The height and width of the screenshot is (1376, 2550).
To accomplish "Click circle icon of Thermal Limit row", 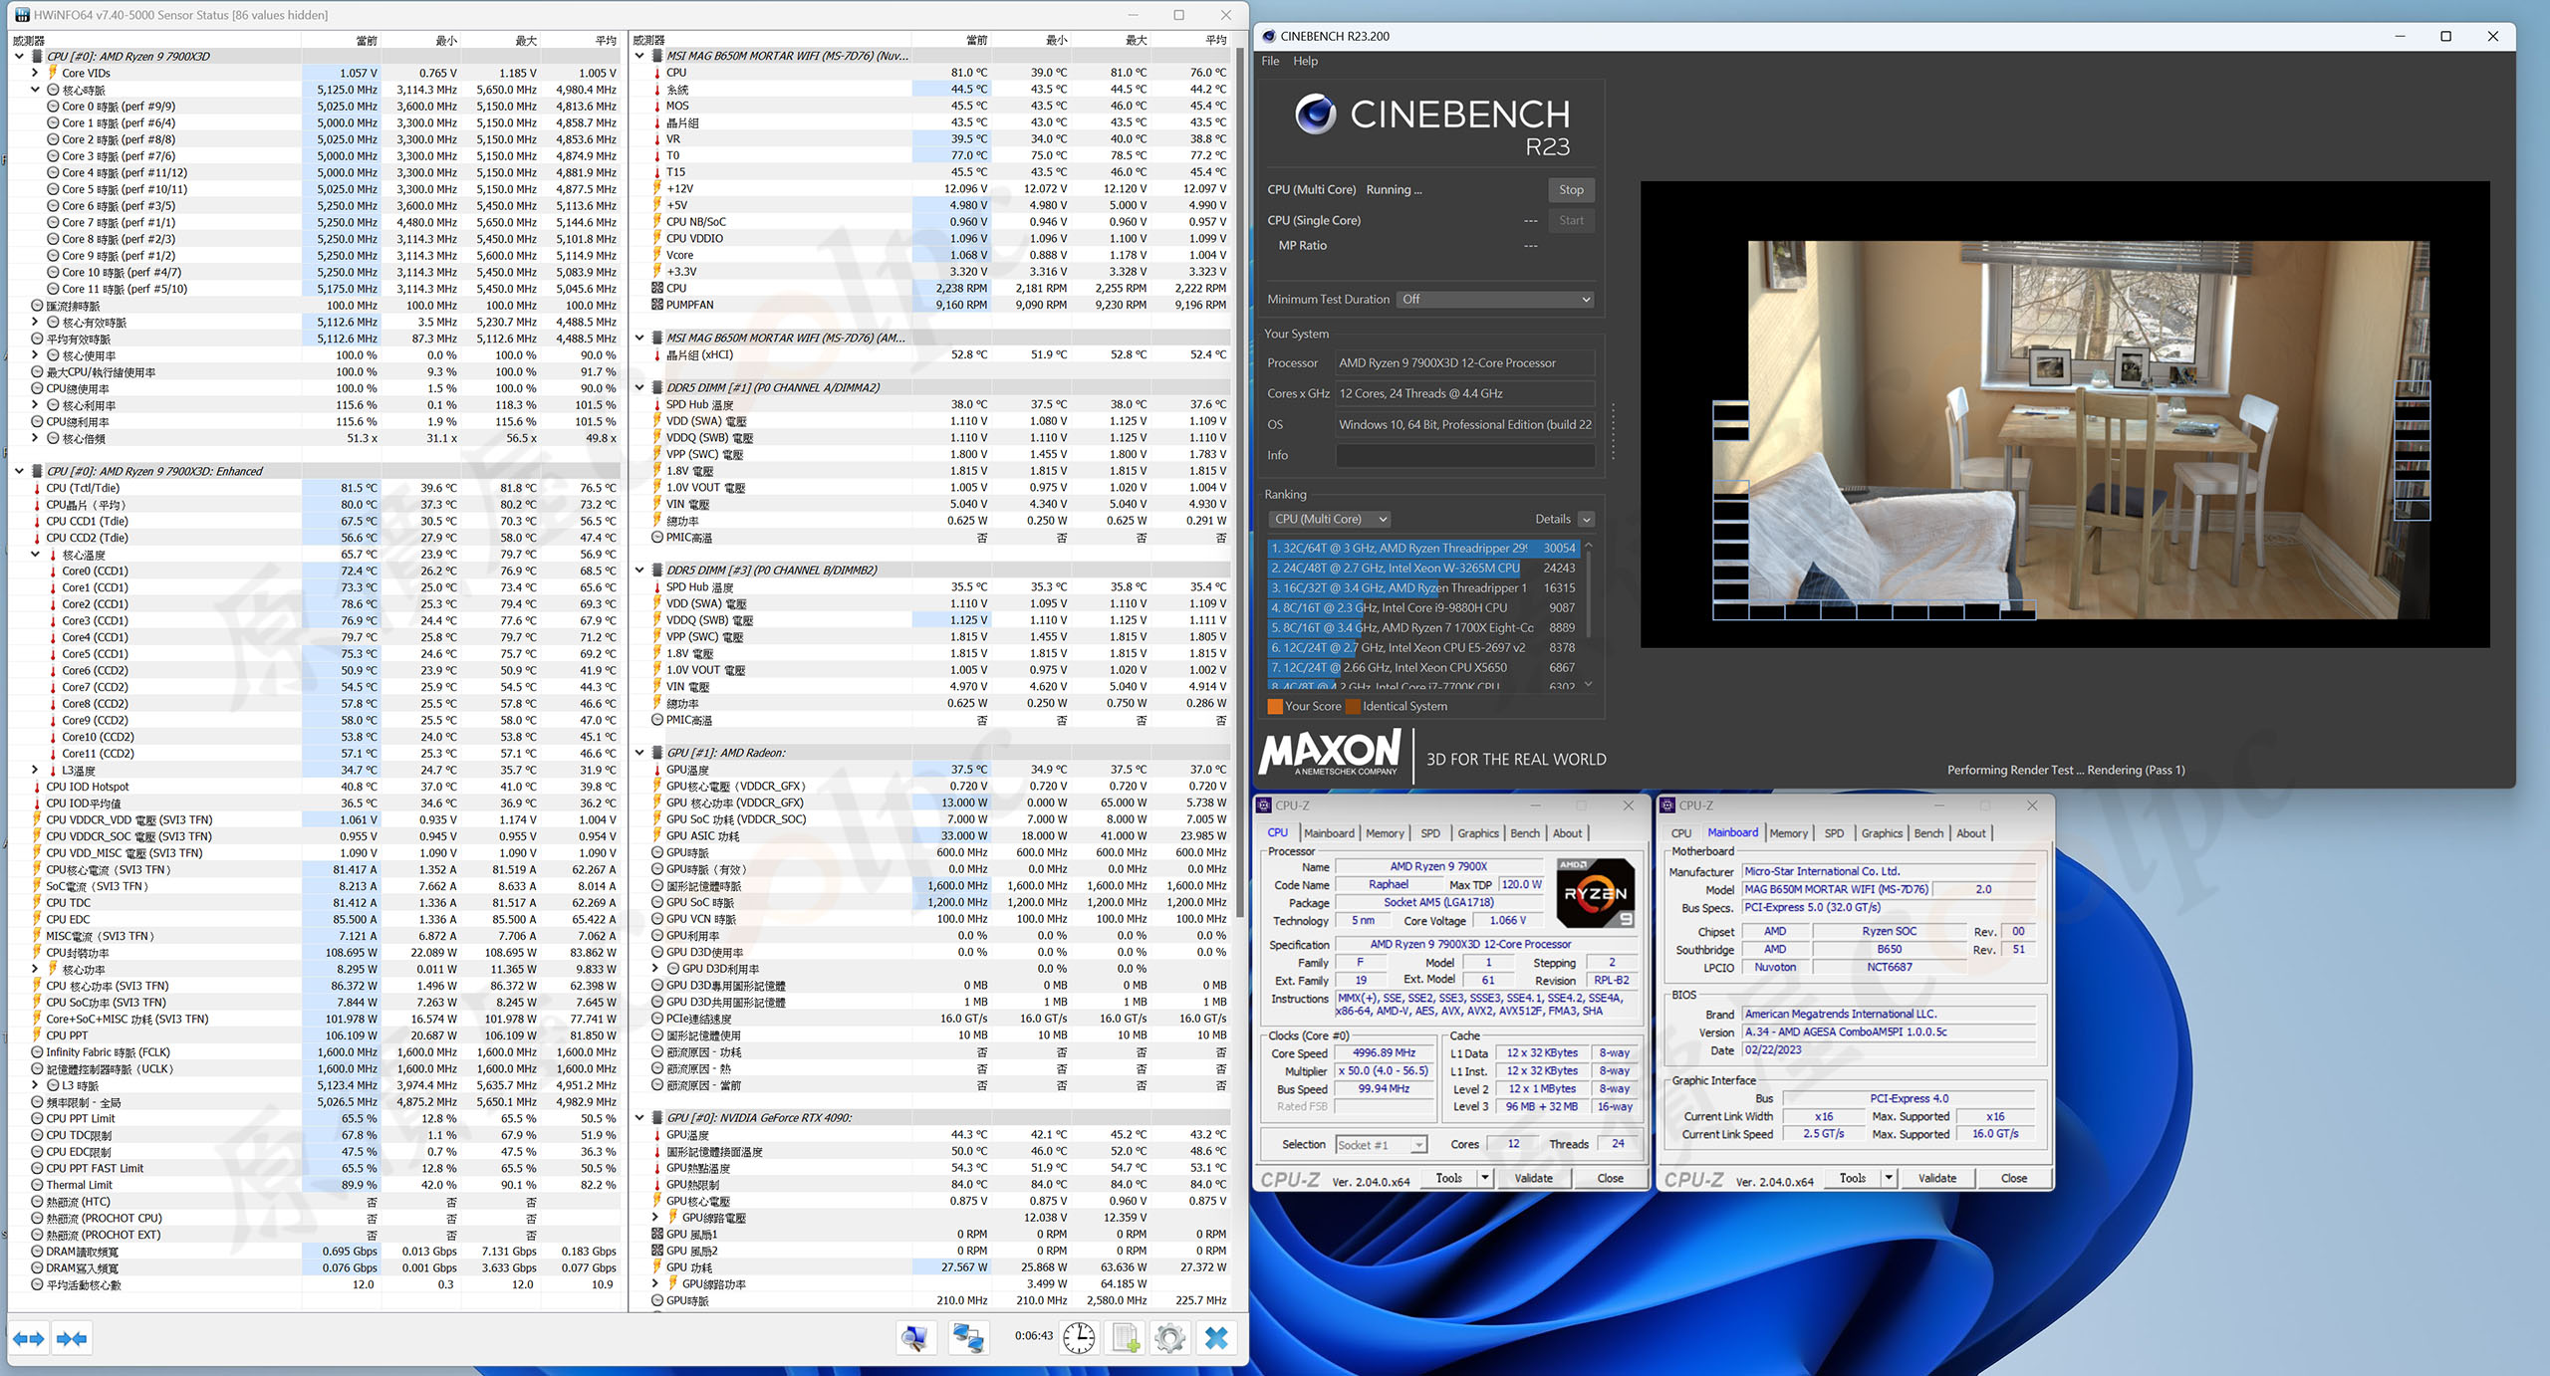I will (x=38, y=1185).
